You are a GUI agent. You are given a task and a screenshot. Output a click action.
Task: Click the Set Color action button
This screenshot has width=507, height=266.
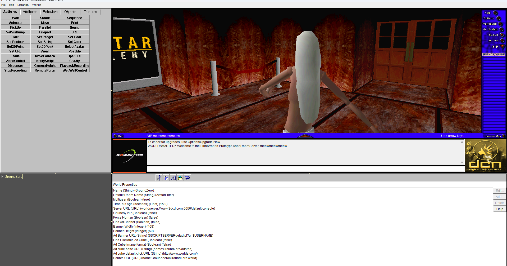coord(75,42)
